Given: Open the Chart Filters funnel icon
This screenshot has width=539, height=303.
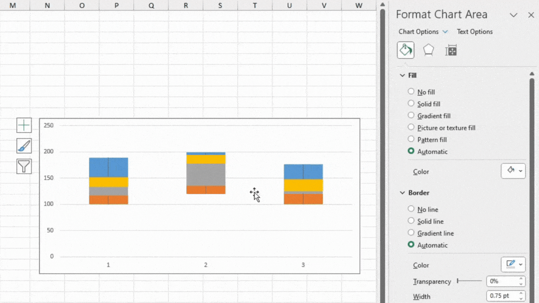Looking at the screenshot, I should click(24, 166).
